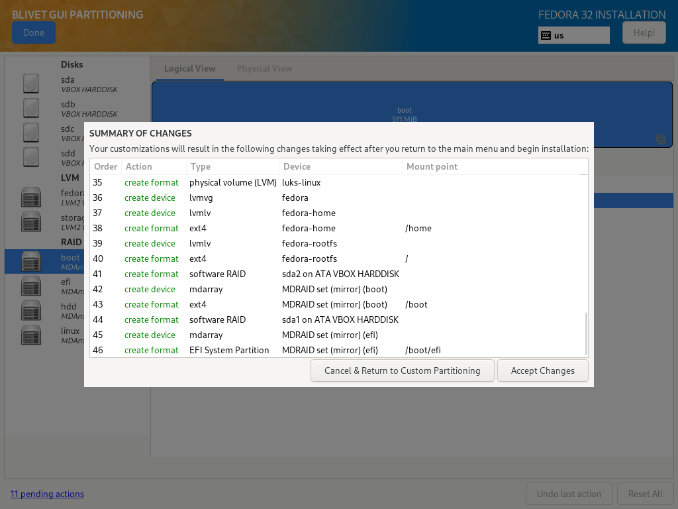Viewport: 678px width, 509px height.
Task: Select the sdb disk icon in sidebar
Action: [x=31, y=108]
